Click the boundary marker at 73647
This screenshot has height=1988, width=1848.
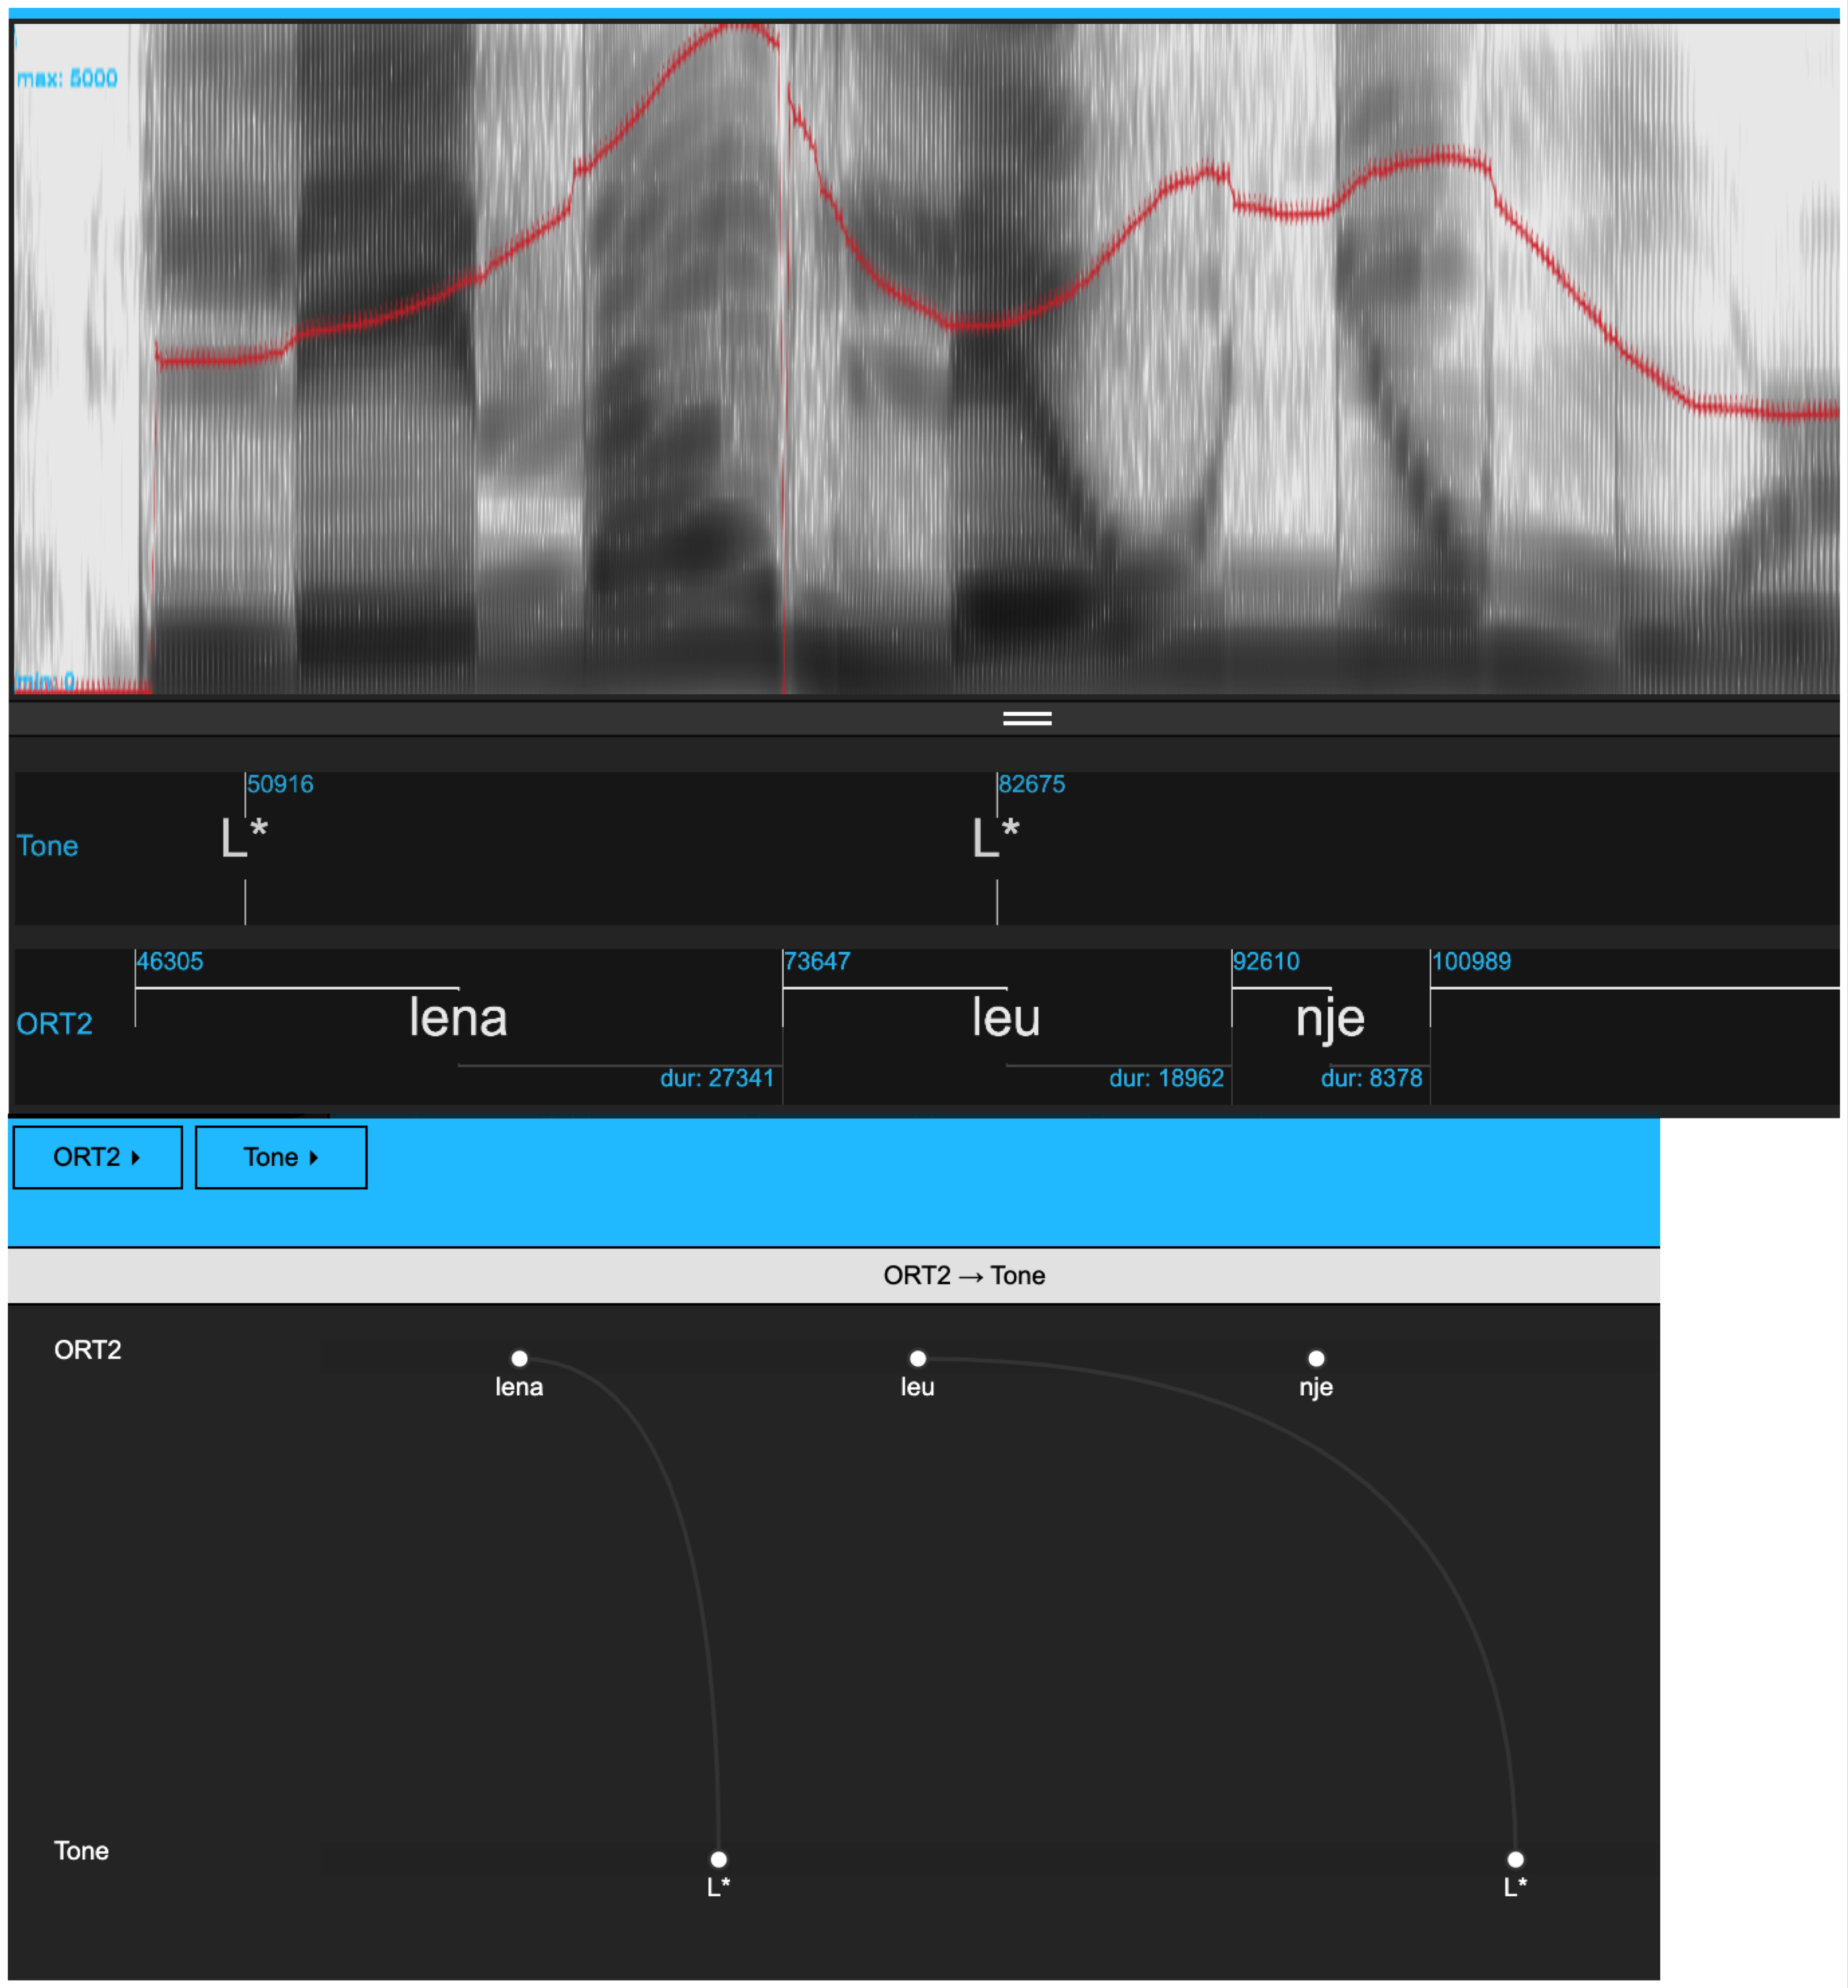783,1005
